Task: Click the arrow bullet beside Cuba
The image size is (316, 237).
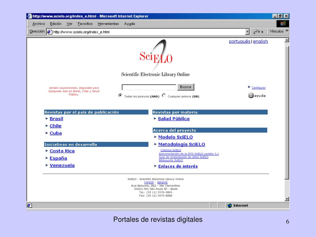Action: 47,133
